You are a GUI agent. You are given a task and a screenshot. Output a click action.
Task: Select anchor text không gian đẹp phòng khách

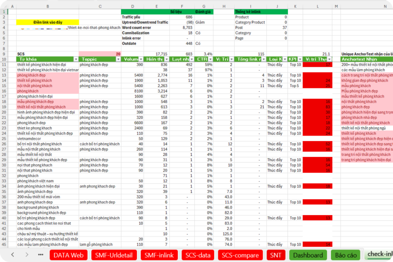tap(367, 81)
